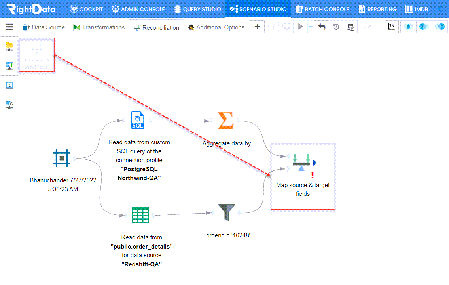Image resolution: width=449 pixels, height=285 pixels.
Task: Click the scheduled run hourglass icon
Action: (x=350, y=27)
